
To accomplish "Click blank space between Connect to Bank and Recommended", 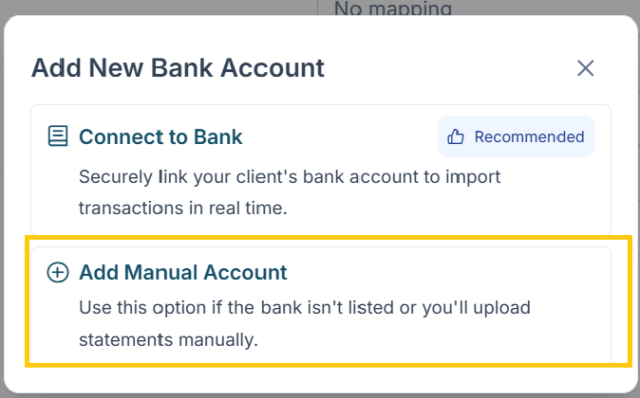I will 342,136.
